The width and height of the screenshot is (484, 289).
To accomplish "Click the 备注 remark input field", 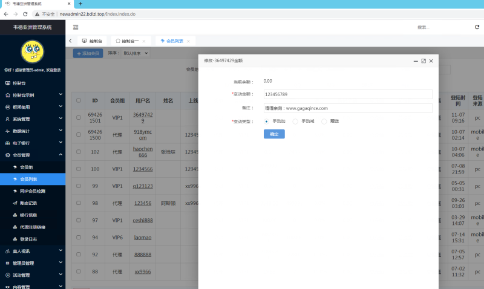I will pos(348,108).
